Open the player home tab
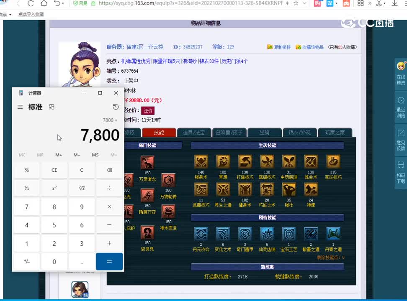407x301 pixels. point(335,133)
